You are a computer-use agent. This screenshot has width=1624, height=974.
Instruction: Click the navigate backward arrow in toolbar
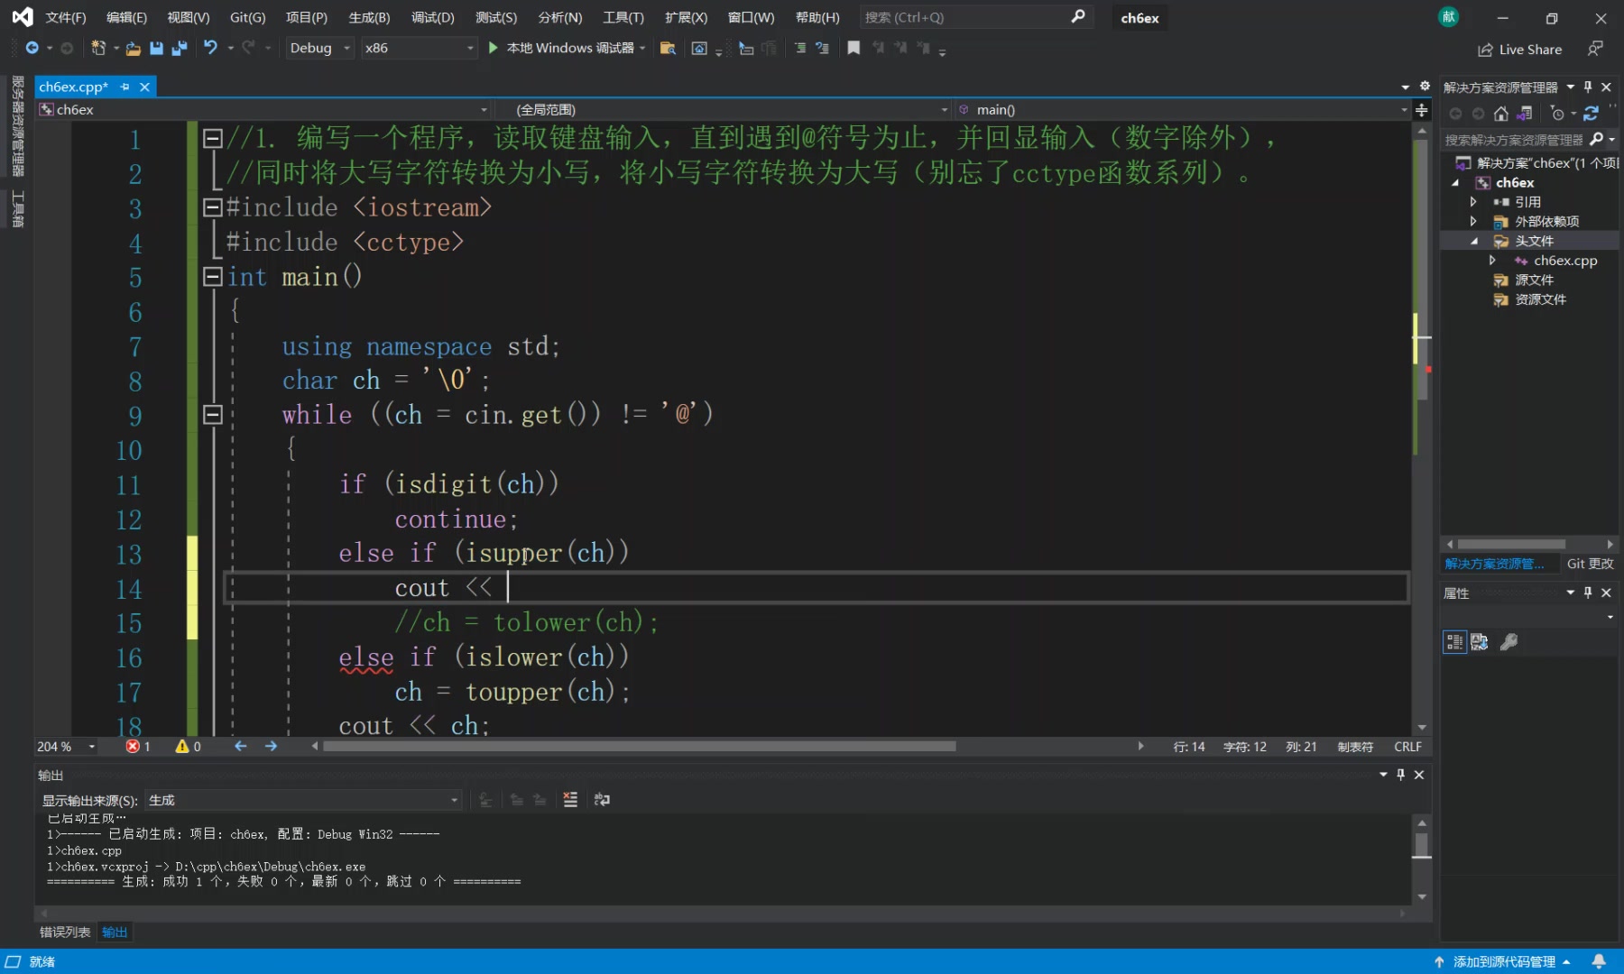click(32, 48)
